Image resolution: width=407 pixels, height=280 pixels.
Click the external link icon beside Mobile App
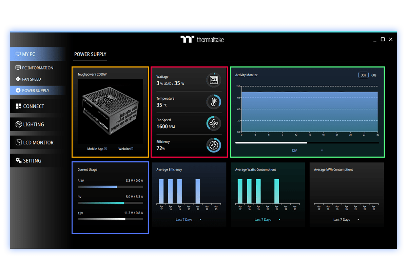click(105, 149)
